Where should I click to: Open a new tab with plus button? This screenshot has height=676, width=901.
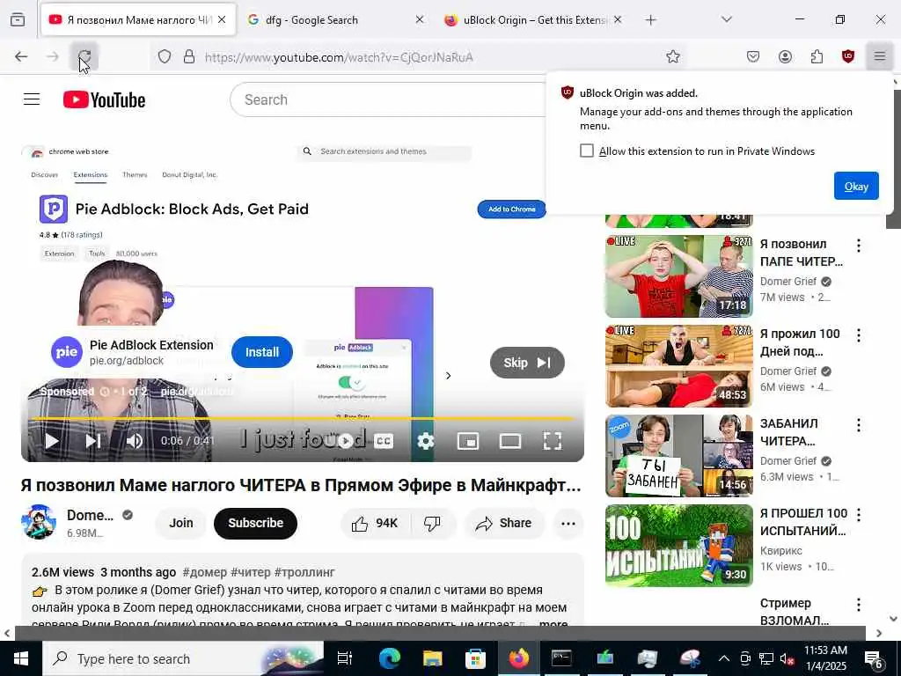(x=650, y=19)
